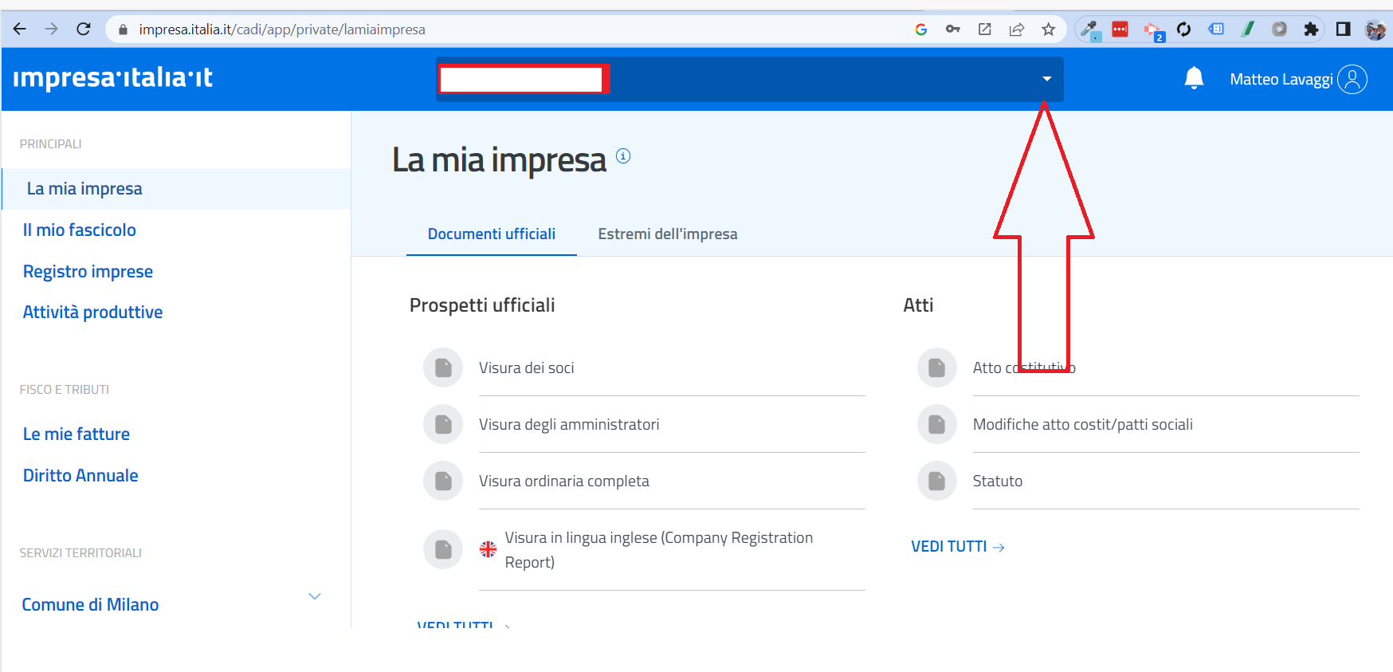Image resolution: width=1393 pixels, height=672 pixels.
Task: Click the Visura dei soci document icon
Action: coord(443,367)
